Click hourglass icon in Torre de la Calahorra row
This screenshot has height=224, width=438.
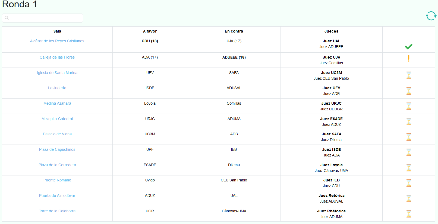[x=409, y=214]
